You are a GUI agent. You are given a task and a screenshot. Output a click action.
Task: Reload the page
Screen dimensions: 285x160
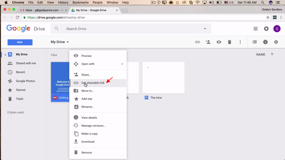click(17, 17)
